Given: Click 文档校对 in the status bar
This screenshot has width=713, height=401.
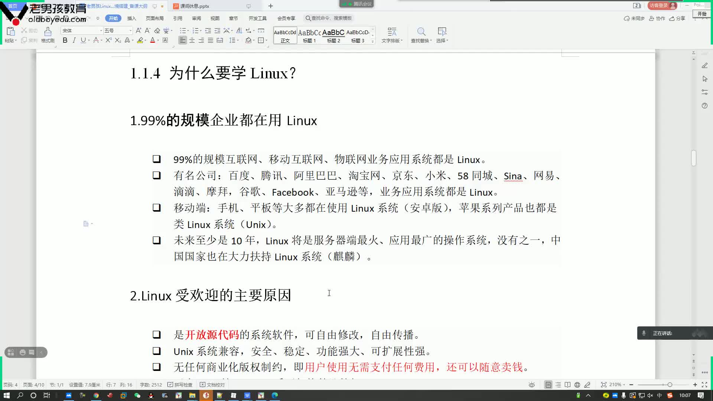Looking at the screenshot, I should pos(212,385).
